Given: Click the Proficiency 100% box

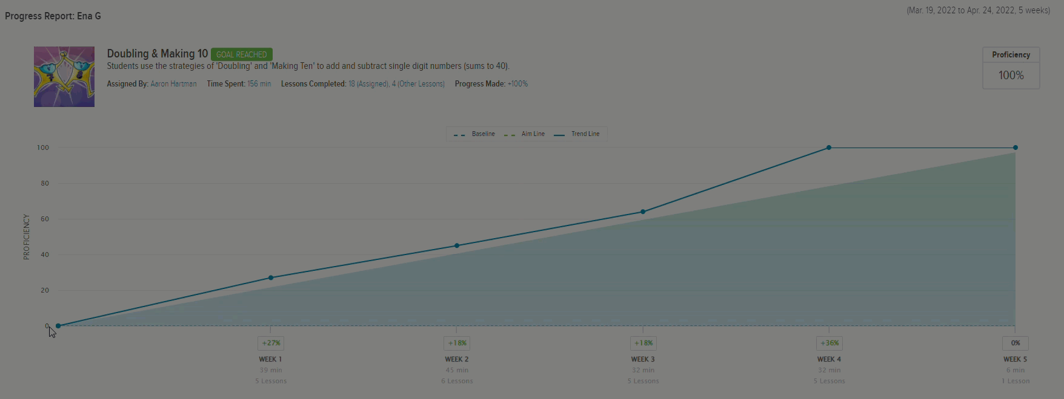Looking at the screenshot, I should click(1011, 68).
